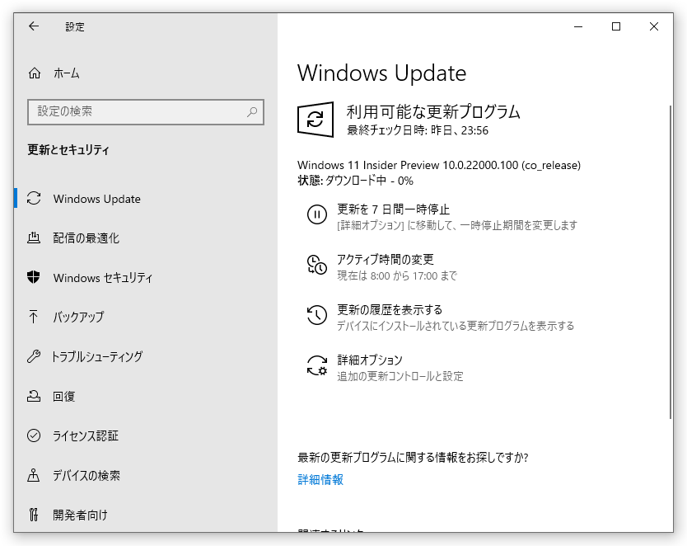Screen dimensions: 687x546
Task: Open アクティブ時間の変更 setting
Action: pyautogui.click(x=386, y=260)
